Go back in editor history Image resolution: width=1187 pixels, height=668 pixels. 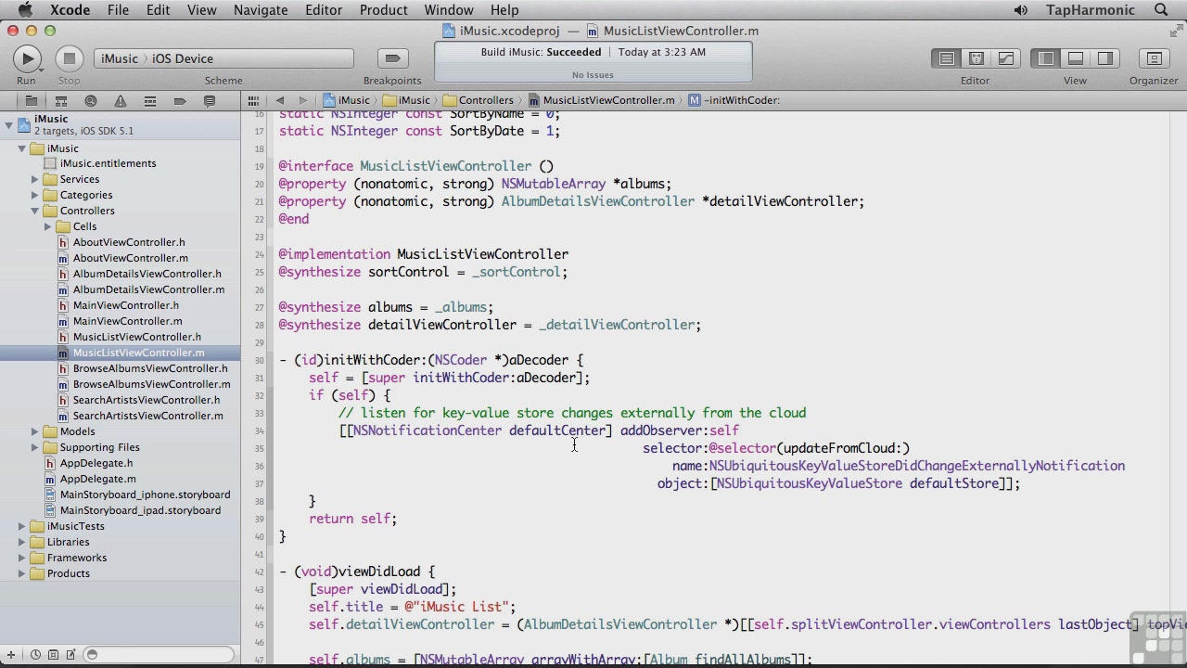(x=280, y=100)
